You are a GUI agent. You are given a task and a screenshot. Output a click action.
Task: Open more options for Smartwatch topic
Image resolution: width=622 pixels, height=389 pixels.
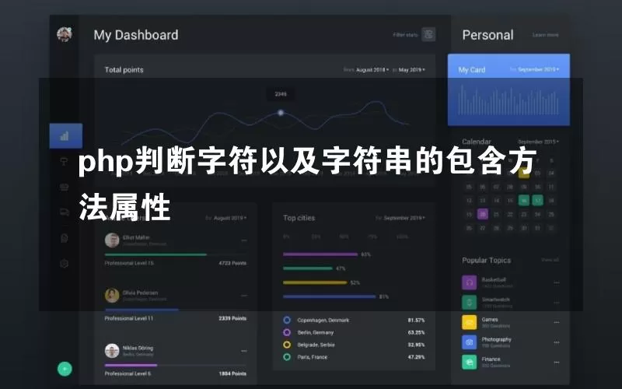(557, 303)
